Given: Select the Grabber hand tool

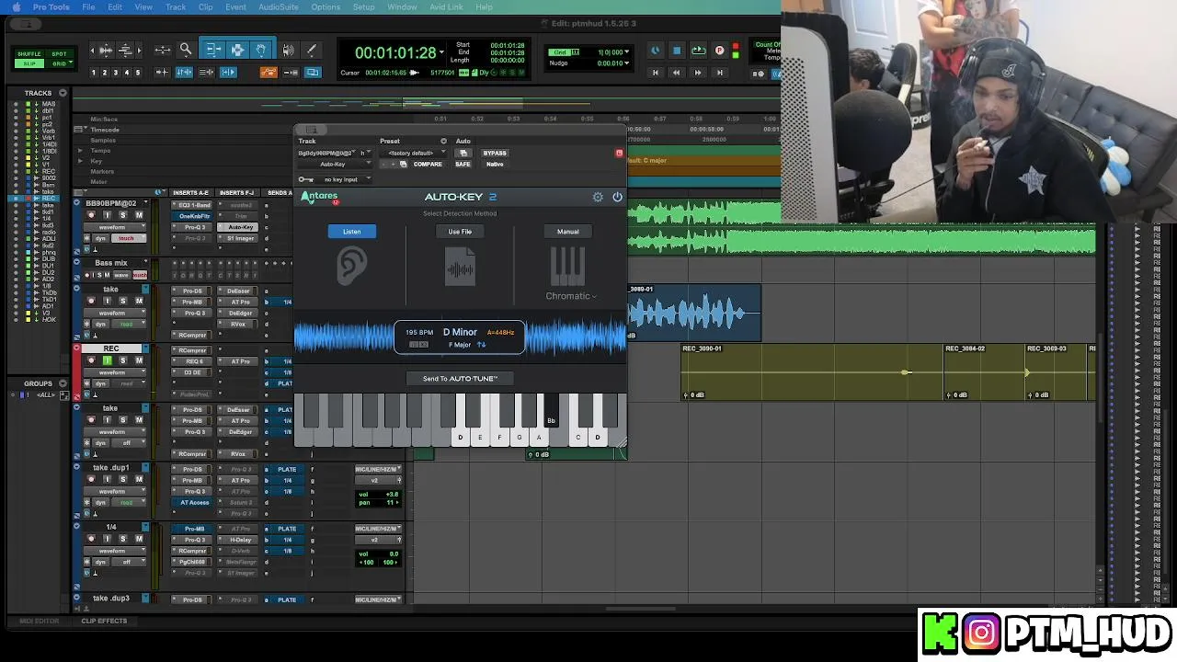Looking at the screenshot, I should pyautogui.click(x=261, y=50).
